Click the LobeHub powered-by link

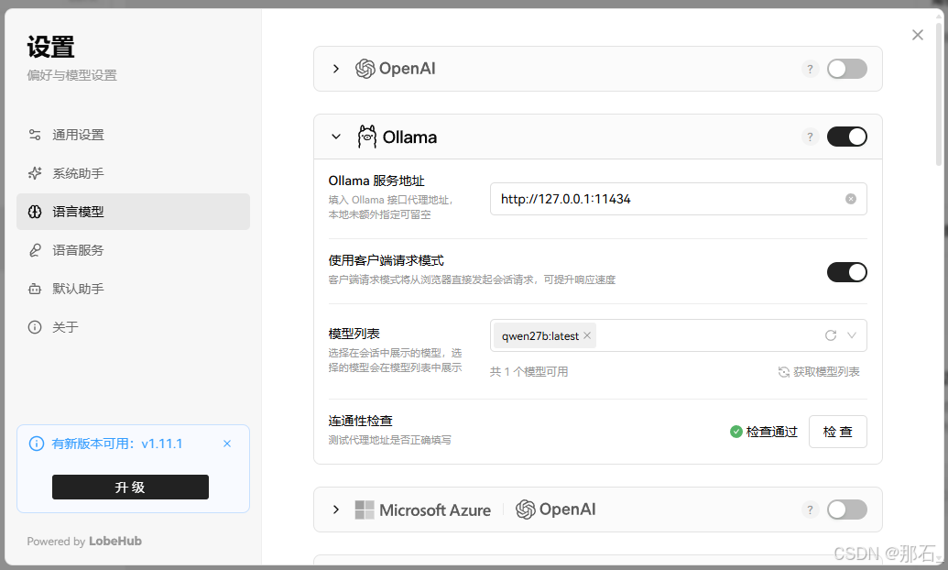[x=114, y=542]
